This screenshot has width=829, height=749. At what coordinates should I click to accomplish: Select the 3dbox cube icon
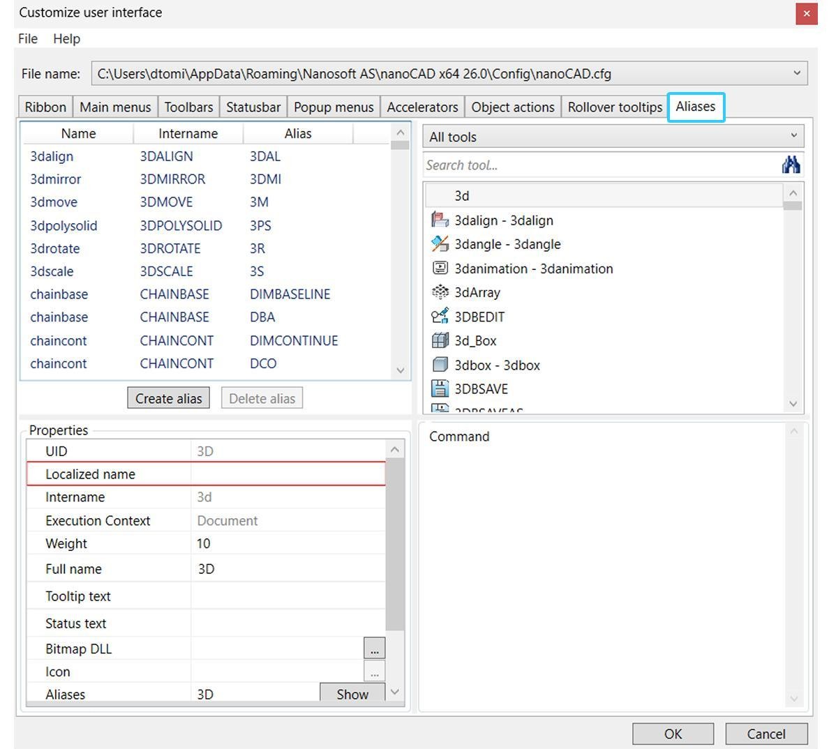pyautogui.click(x=440, y=365)
